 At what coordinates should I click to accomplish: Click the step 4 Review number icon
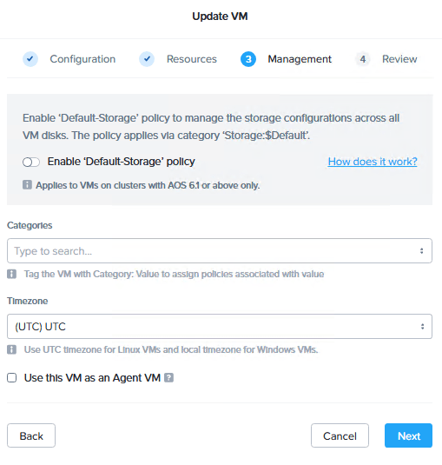pos(363,59)
